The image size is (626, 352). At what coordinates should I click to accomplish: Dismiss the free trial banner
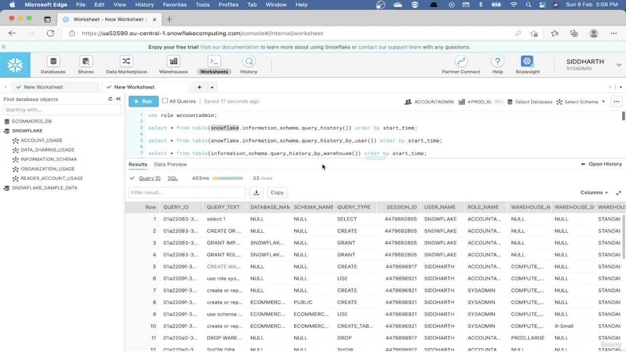pos(3,47)
